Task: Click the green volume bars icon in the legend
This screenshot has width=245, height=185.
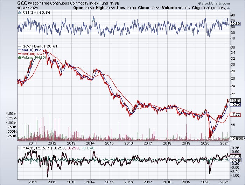Action: point(20,58)
